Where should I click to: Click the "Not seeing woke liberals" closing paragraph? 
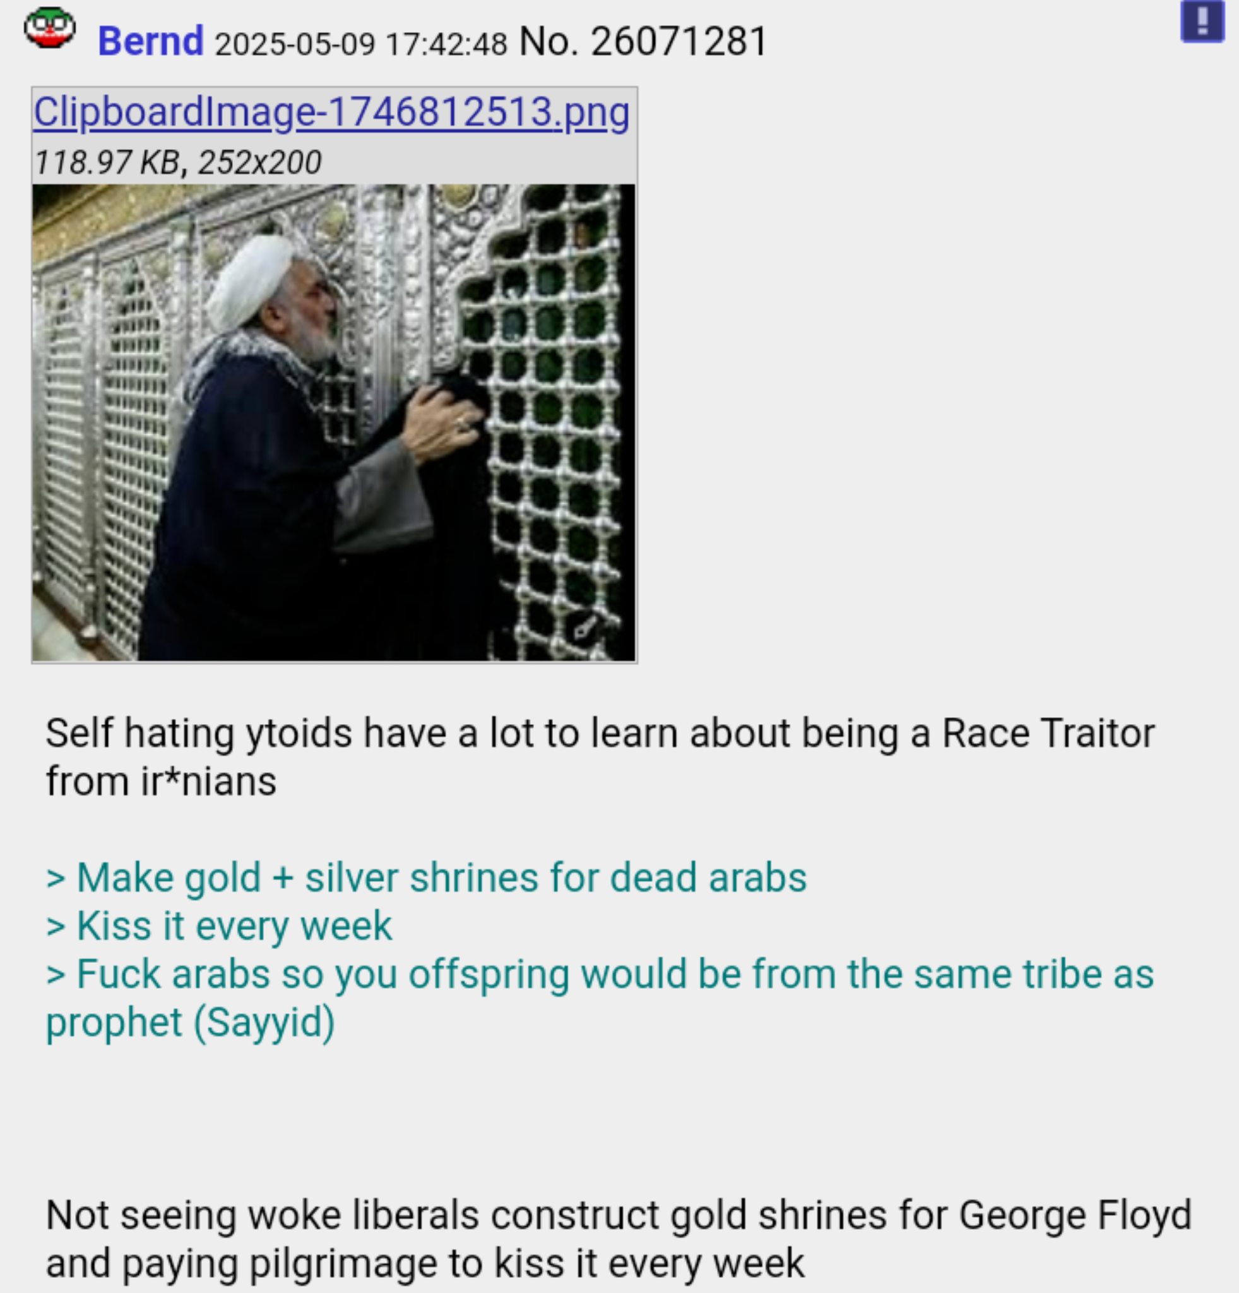(x=619, y=1239)
